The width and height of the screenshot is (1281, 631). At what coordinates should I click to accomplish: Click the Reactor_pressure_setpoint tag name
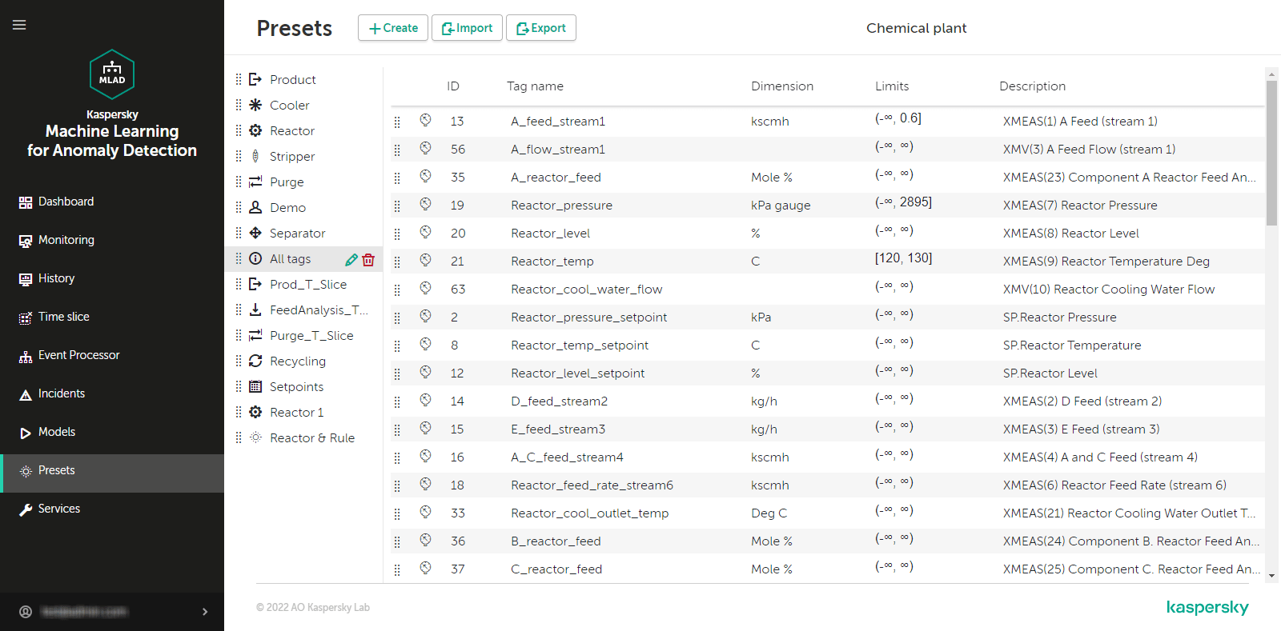click(x=589, y=317)
